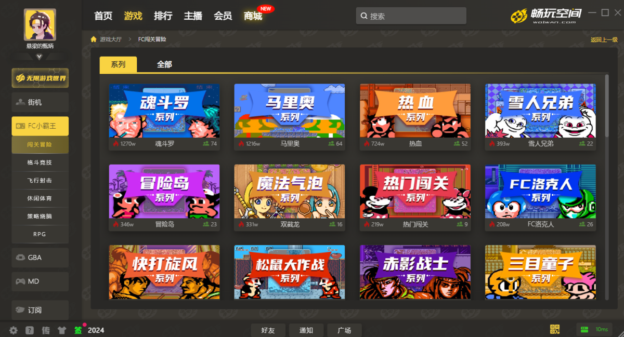Select 策略烧脑 subcategory in sidebar

pos(40,217)
